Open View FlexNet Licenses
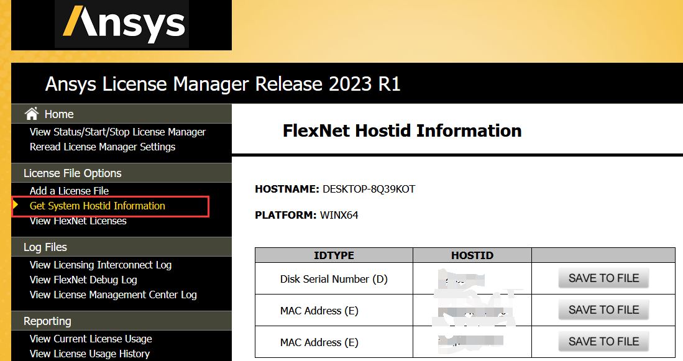Viewport: 683px width, 361px height. pyautogui.click(x=78, y=221)
